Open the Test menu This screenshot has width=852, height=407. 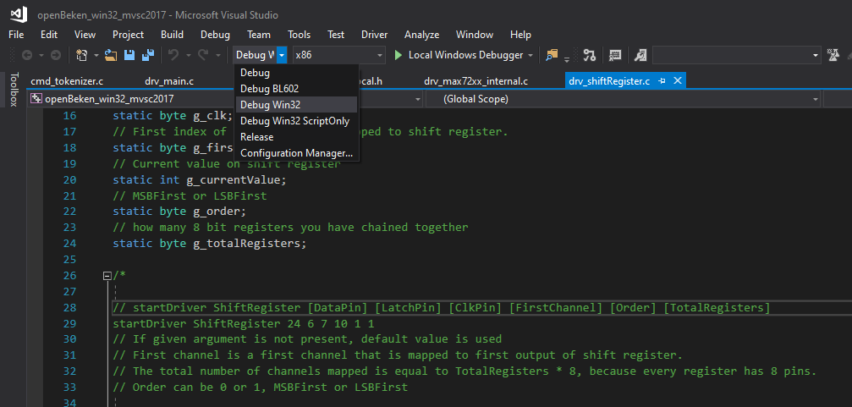click(336, 34)
